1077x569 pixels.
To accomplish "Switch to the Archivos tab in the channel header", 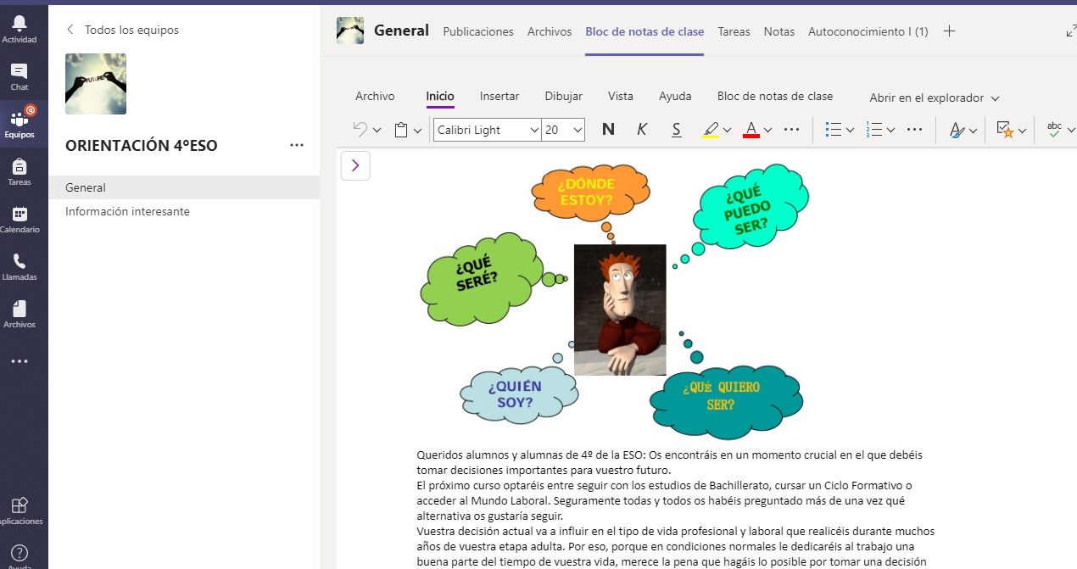I will [550, 31].
